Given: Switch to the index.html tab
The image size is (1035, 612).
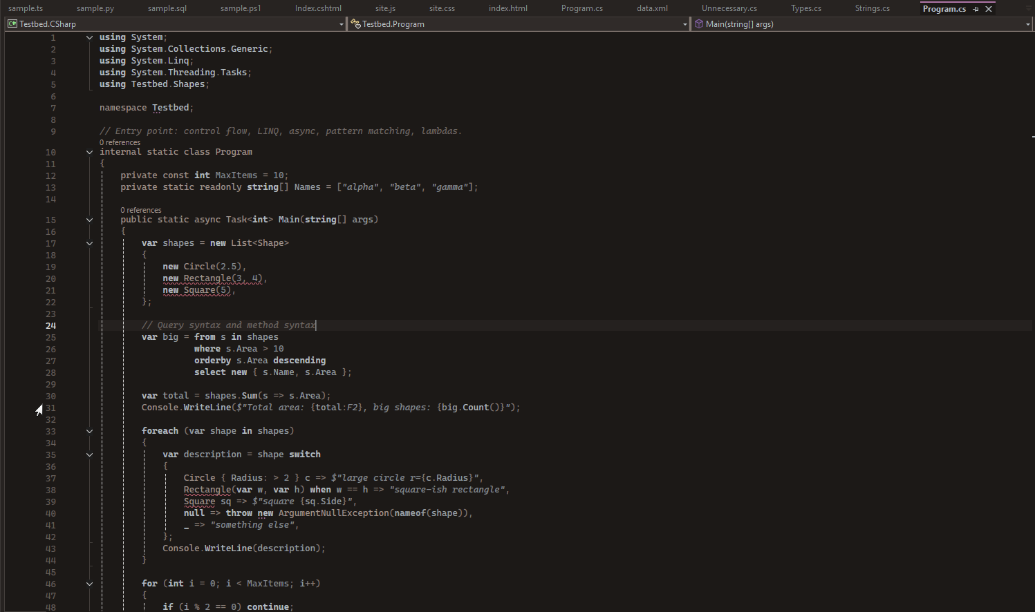Looking at the screenshot, I should pos(508,8).
